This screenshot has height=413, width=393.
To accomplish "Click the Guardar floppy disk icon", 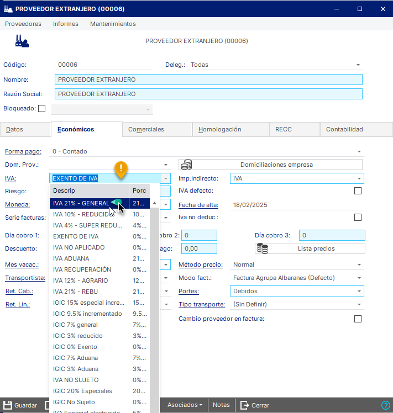I will tap(7, 405).
